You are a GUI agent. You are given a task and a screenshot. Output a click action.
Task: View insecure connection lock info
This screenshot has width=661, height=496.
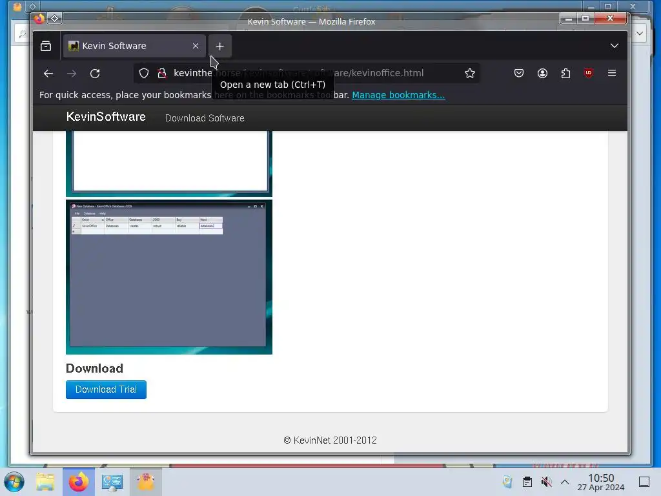pyautogui.click(x=162, y=74)
